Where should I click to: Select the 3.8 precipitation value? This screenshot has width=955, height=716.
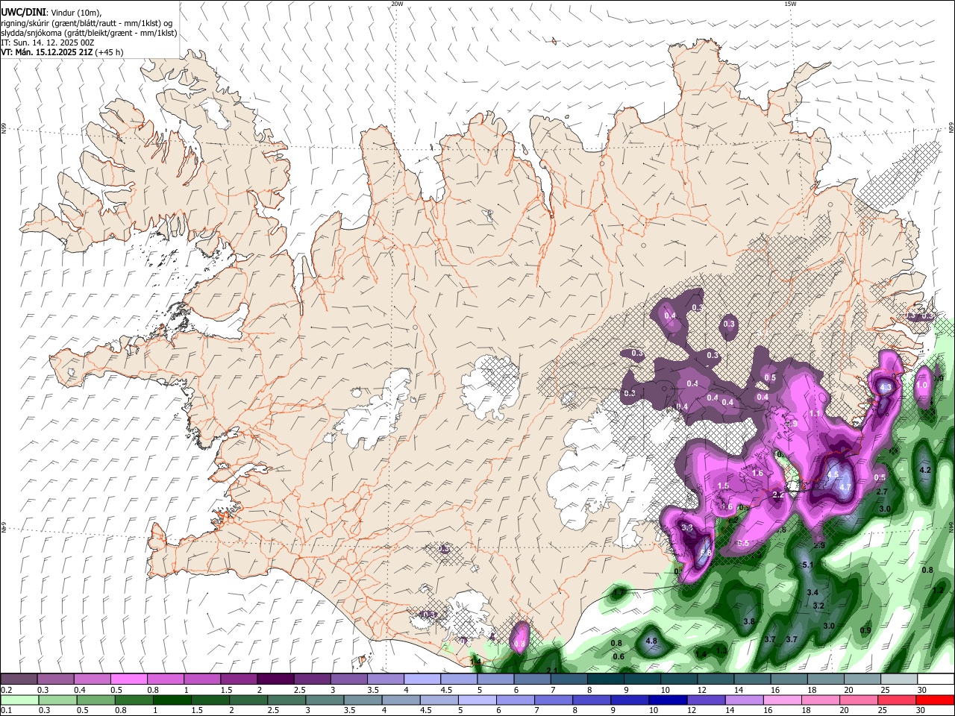(749, 621)
